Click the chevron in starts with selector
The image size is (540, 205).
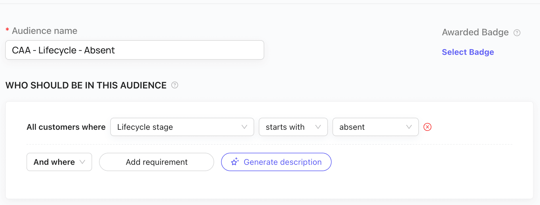coord(318,127)
